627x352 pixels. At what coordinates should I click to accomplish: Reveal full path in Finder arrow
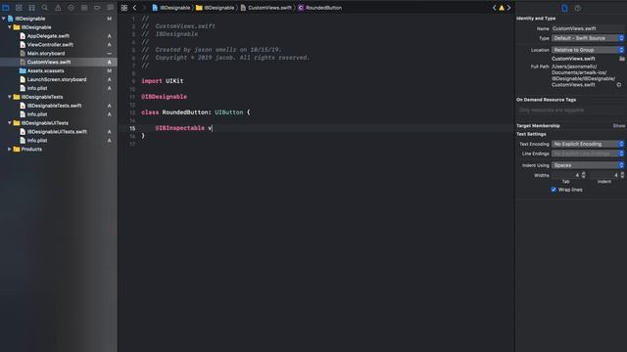(x=618, y=85)
